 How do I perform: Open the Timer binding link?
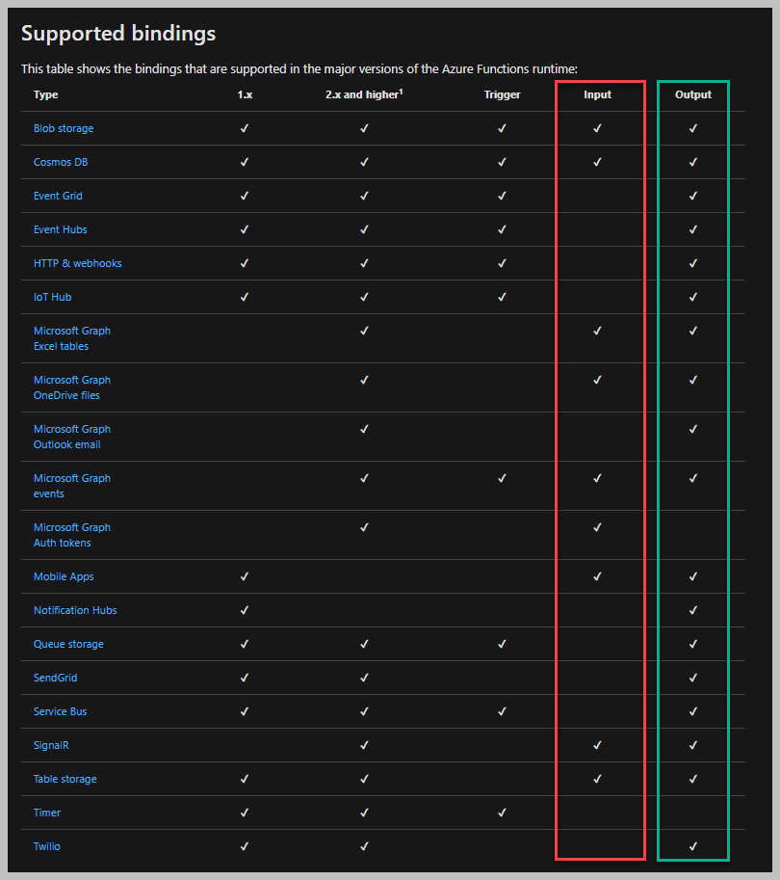click(46, 813)
